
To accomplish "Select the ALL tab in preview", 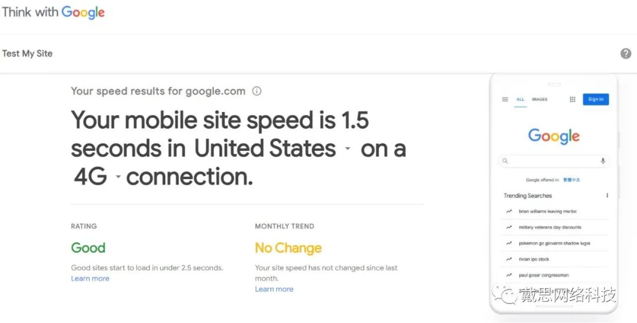I will click(520, 100).
